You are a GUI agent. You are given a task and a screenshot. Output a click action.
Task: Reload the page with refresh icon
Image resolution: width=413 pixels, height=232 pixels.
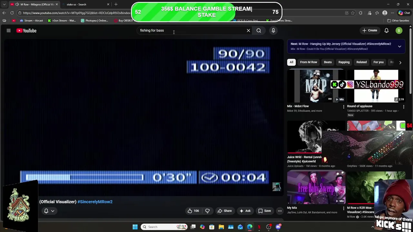pos(12,13)
